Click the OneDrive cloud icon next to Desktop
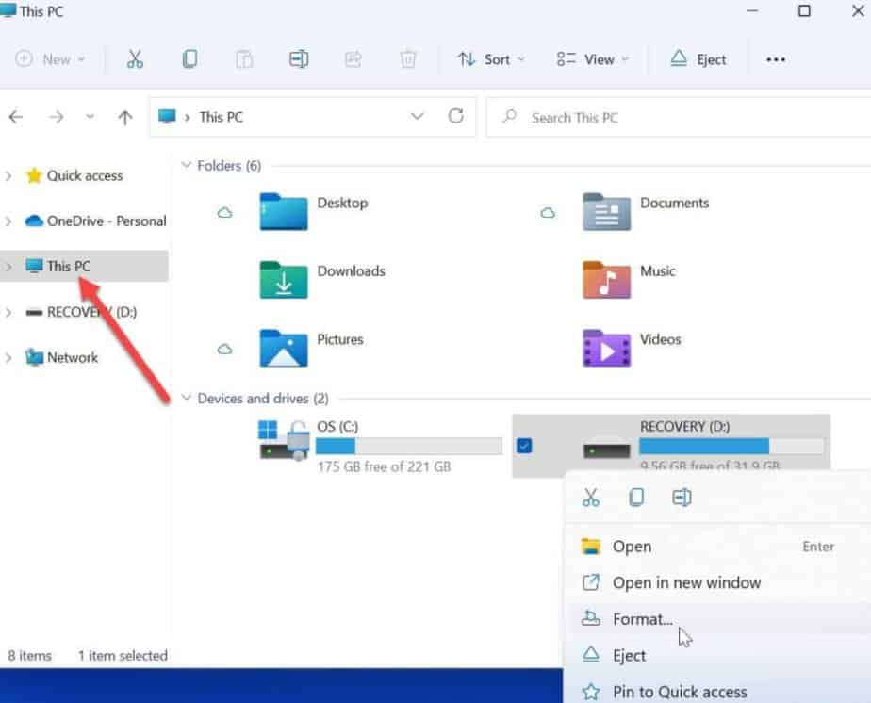The height and width of the screenshot is (703, 871). [x=223, y=213]
